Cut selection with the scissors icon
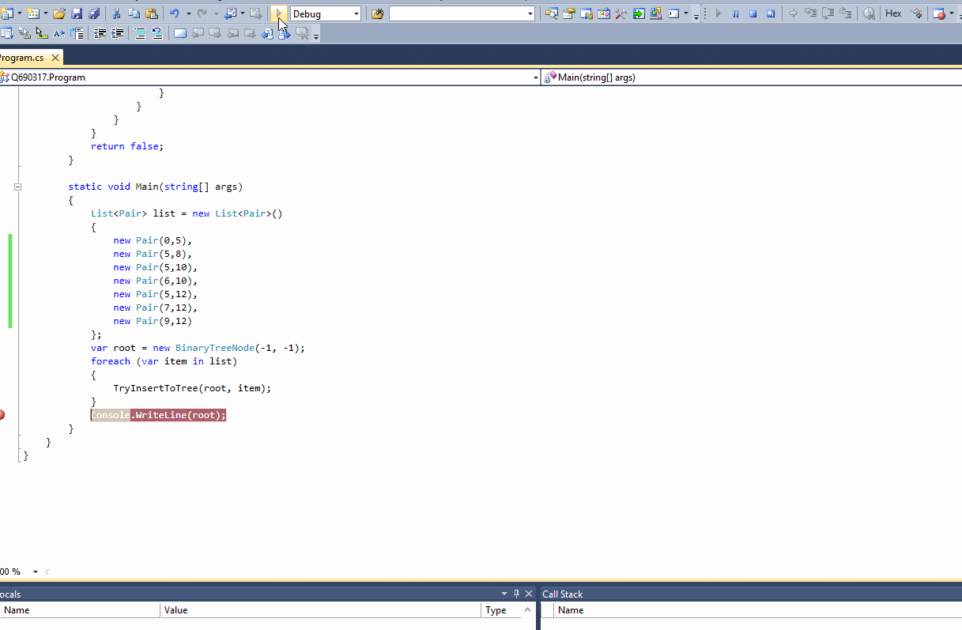962x630 pixels. (x=116, y=13)
